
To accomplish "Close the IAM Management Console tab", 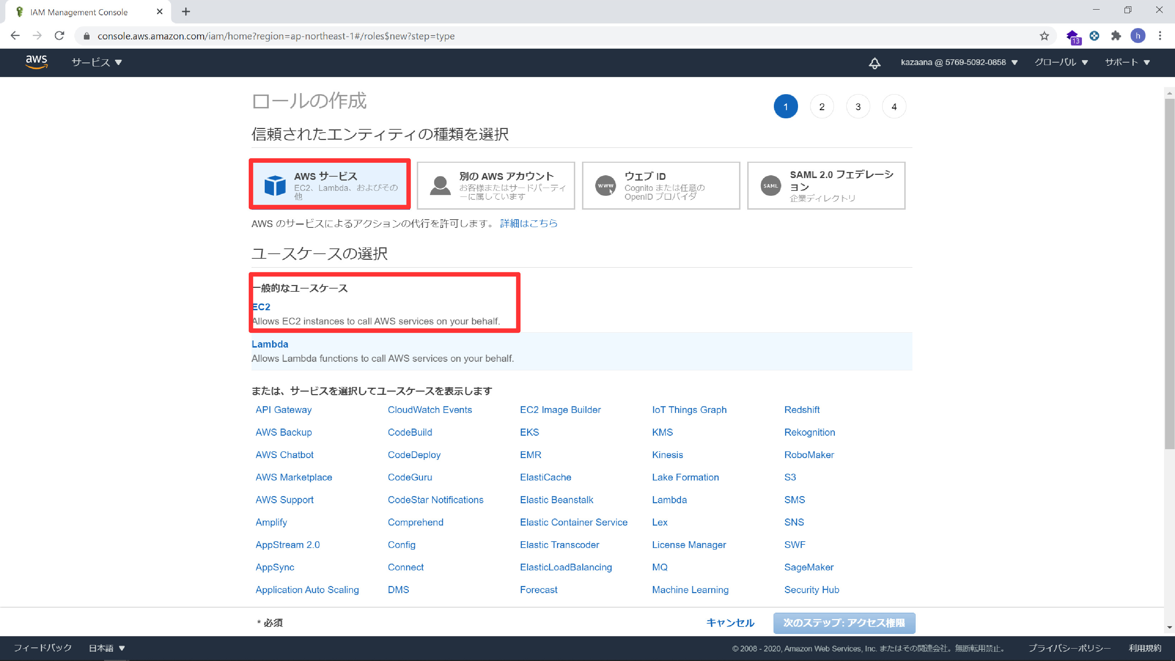I will [160, 12].
